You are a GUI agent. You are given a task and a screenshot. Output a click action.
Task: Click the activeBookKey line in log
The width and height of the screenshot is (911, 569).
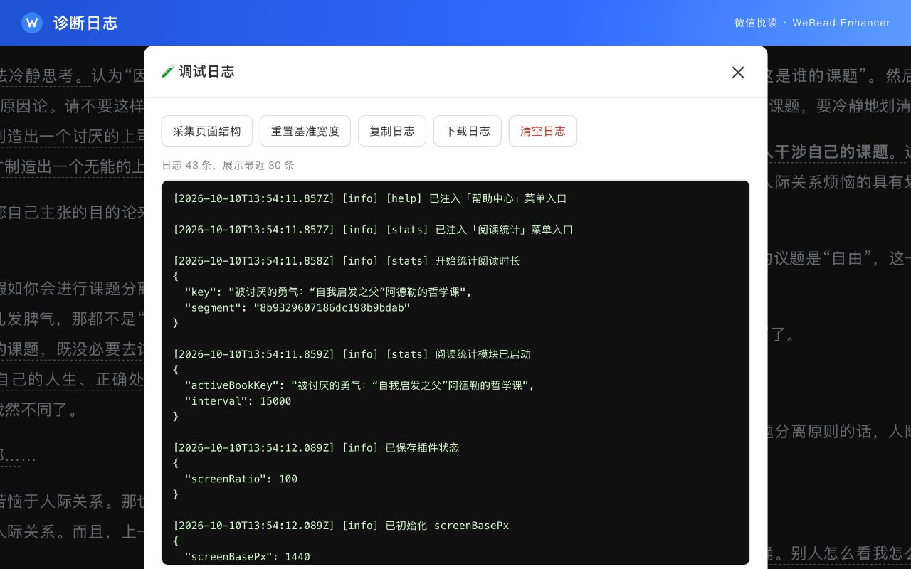(x=359, y=385)
